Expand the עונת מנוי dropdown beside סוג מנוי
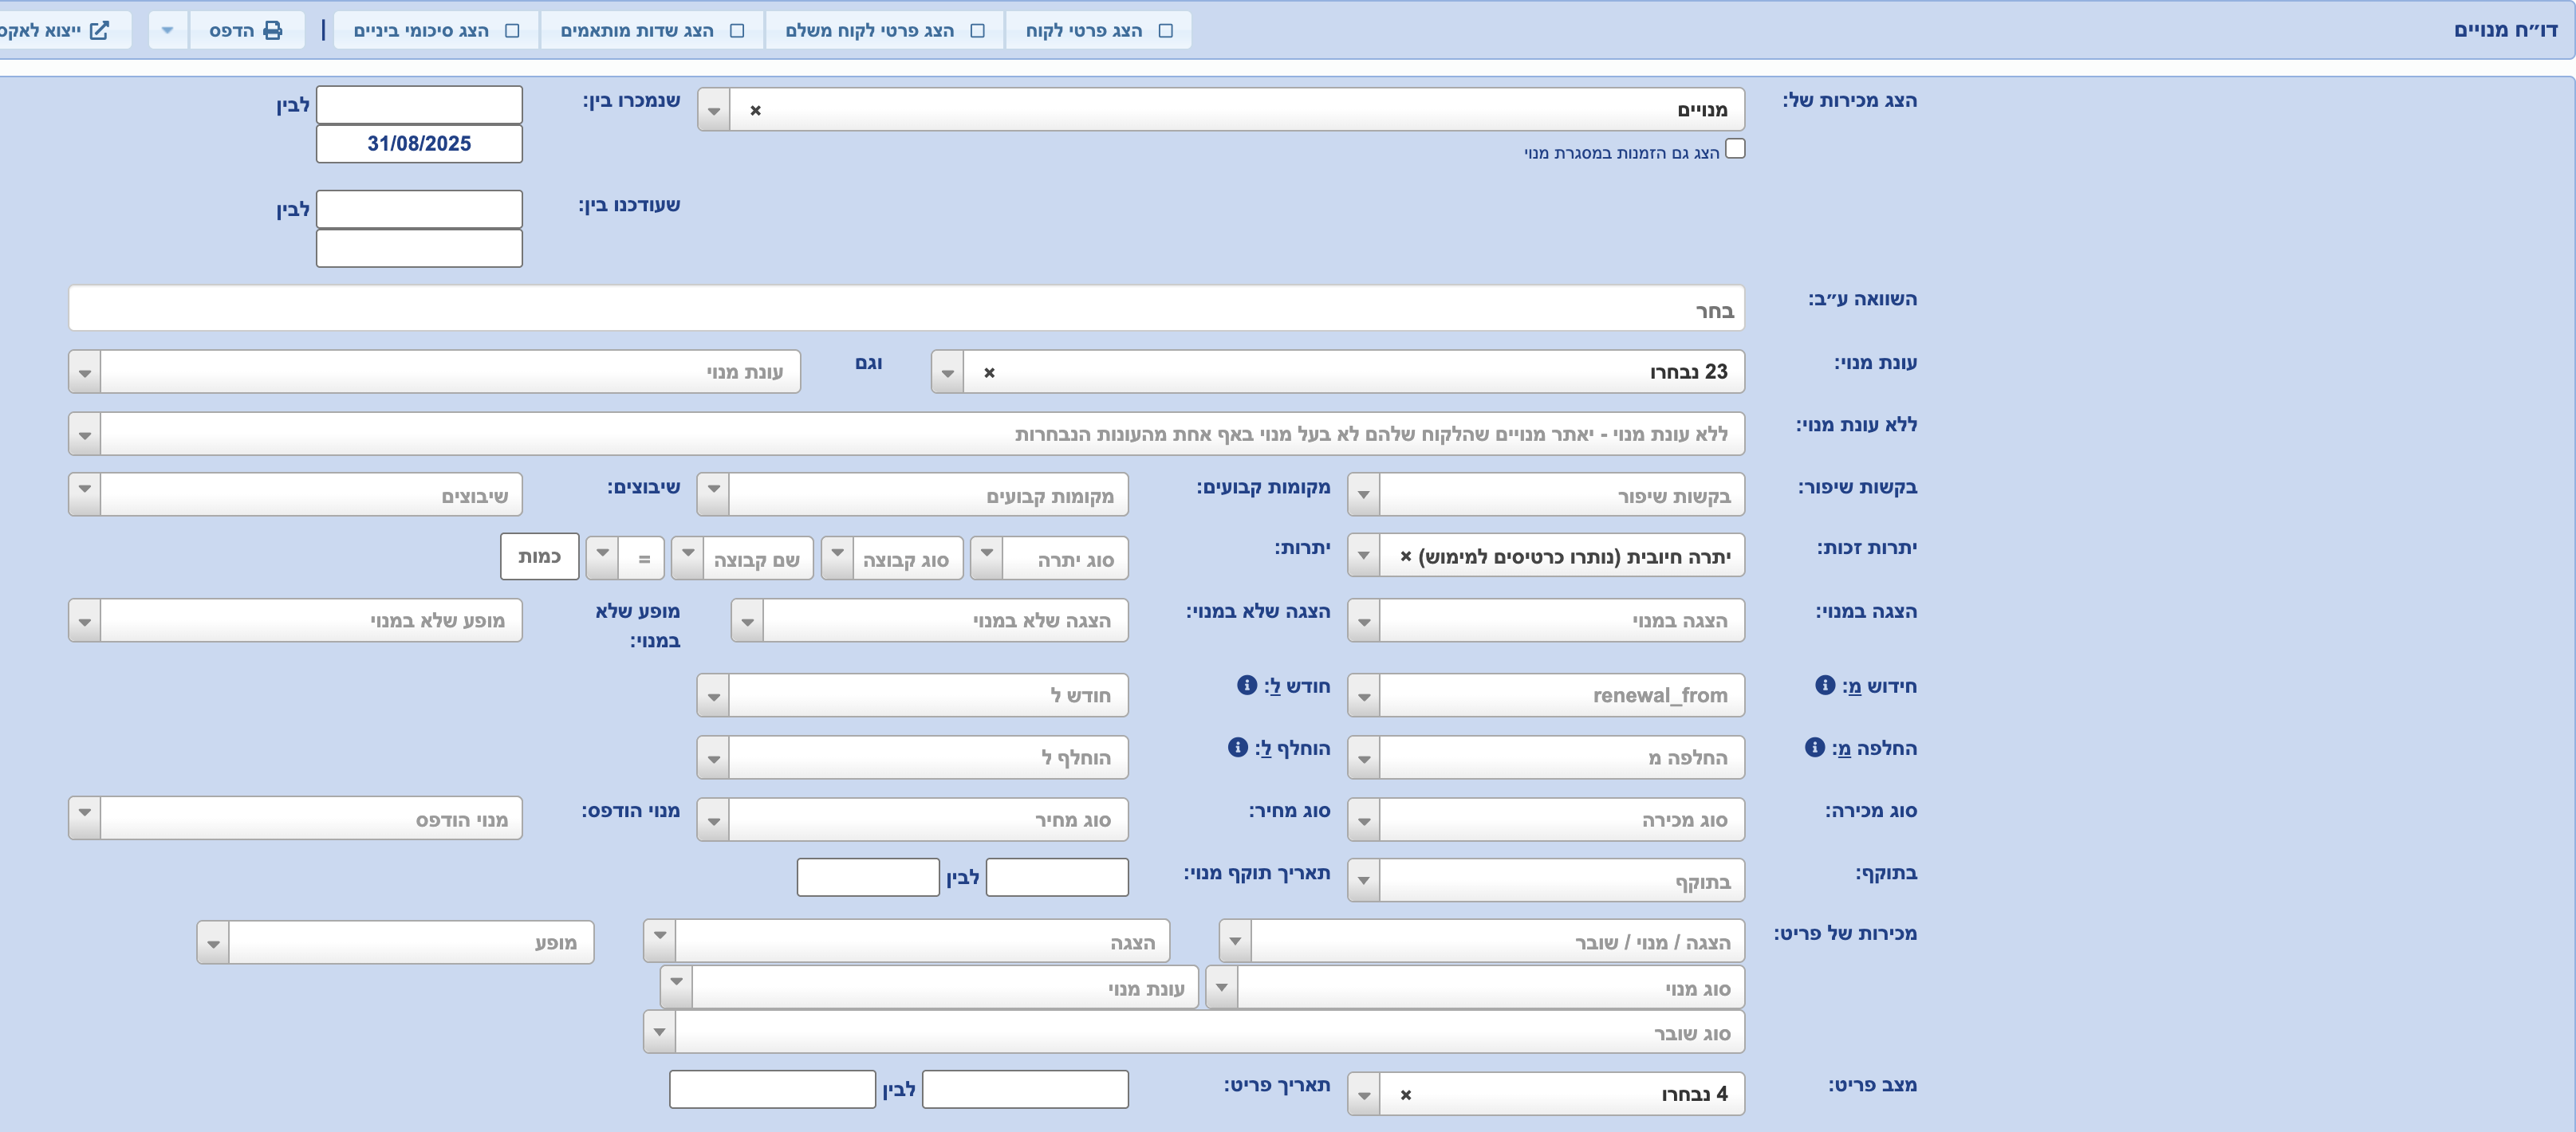Screen dimensions: 2576x1132 (x=677, y=988)
